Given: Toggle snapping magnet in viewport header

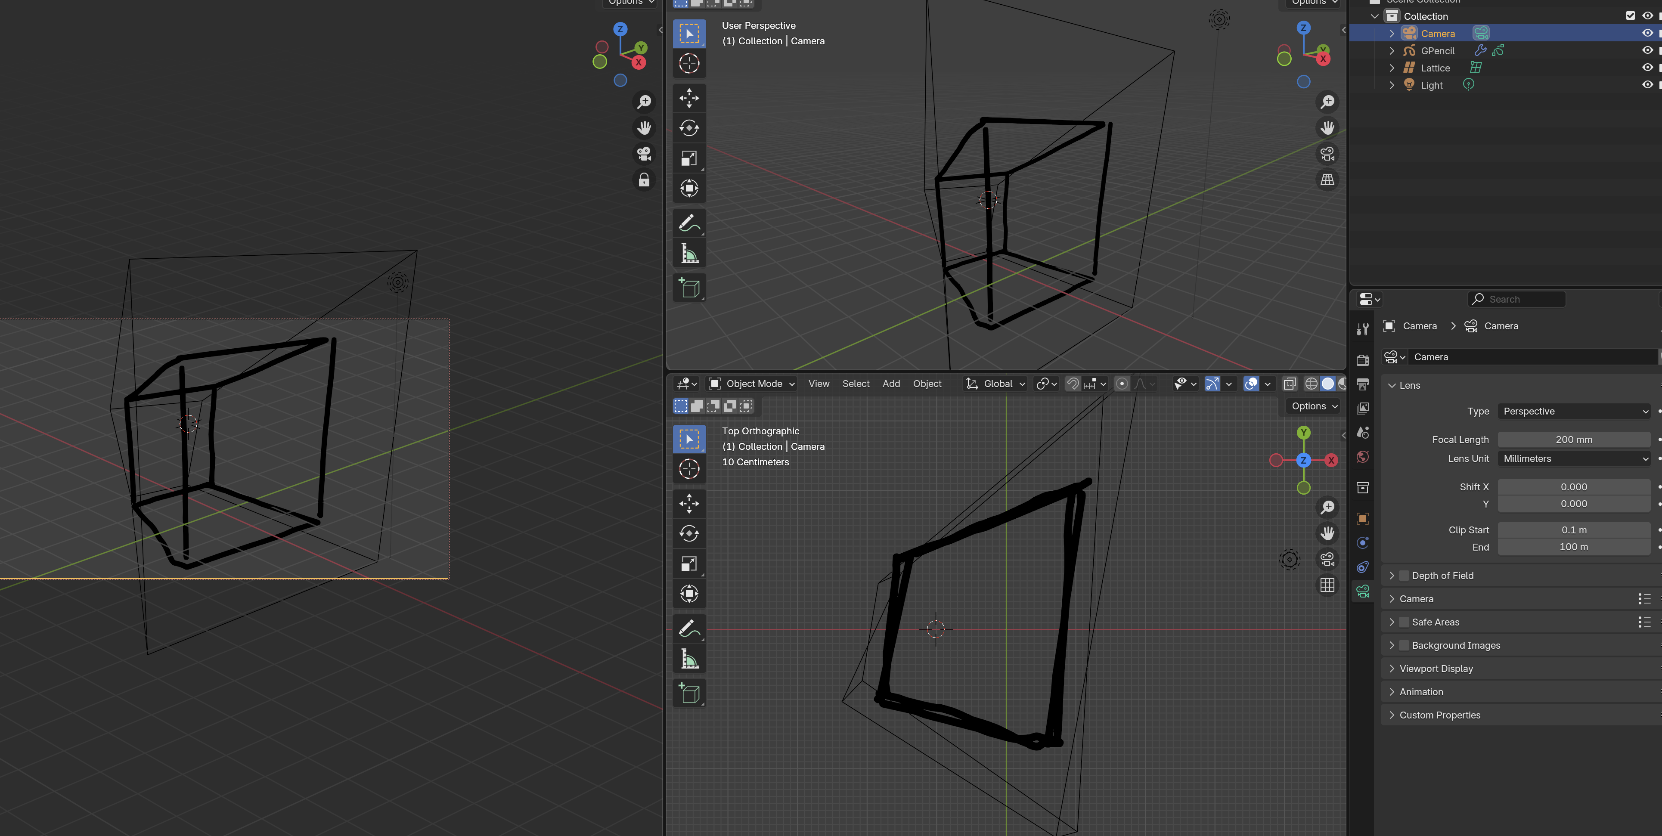Looking at the screenshot, I should click(1072, 384).
